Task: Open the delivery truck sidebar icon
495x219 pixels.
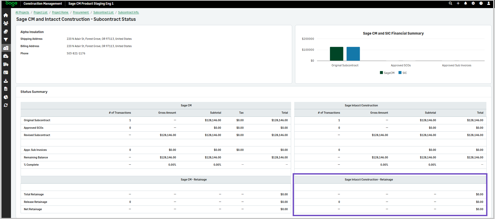Action: coord(6,64)
